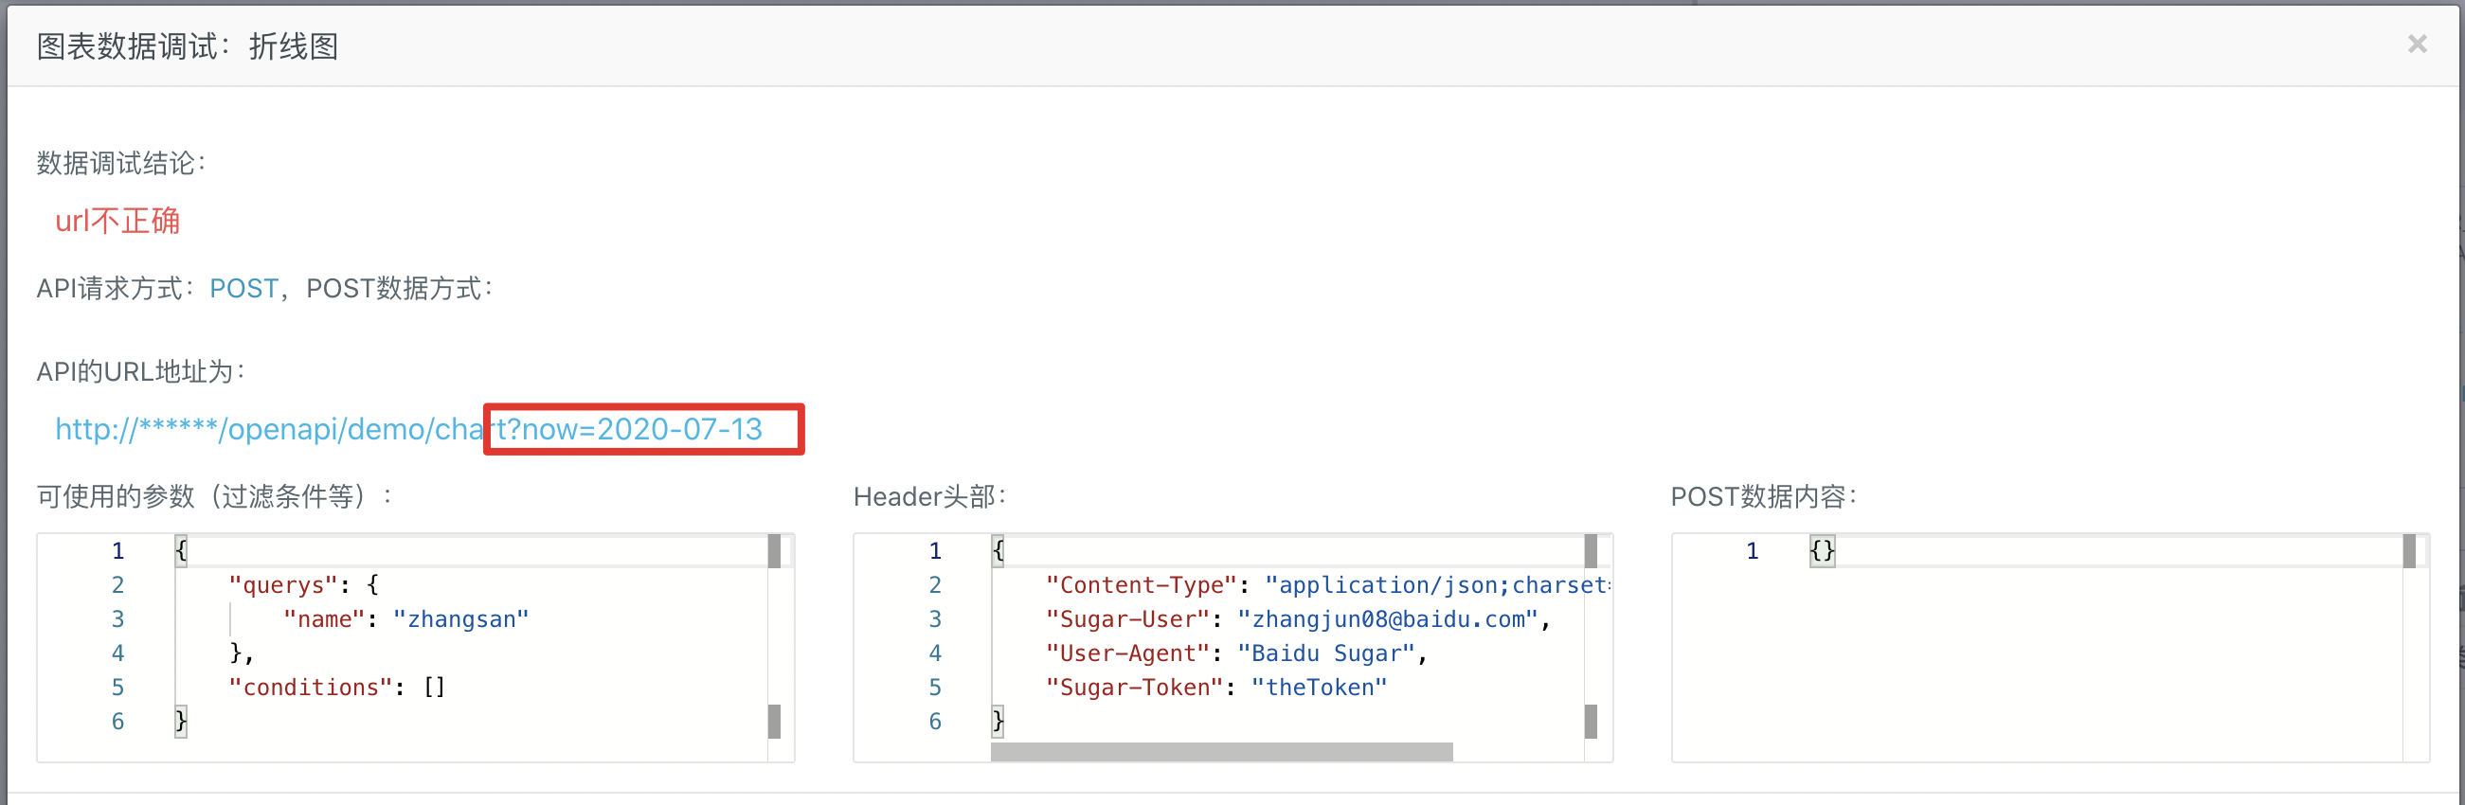Click the '可使用的参数' section label
Viewport: 2465px width, 805px height.
click(x=214, y=496)
